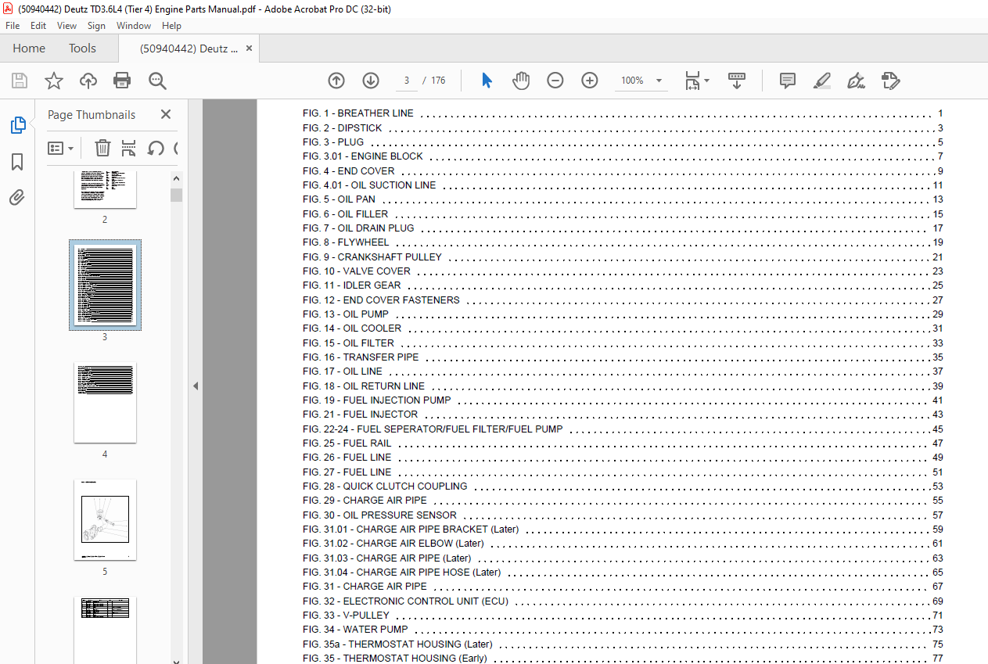Click FIG. 3.01 - ENGINE BLOCK entry

click(x=363, y=156)
